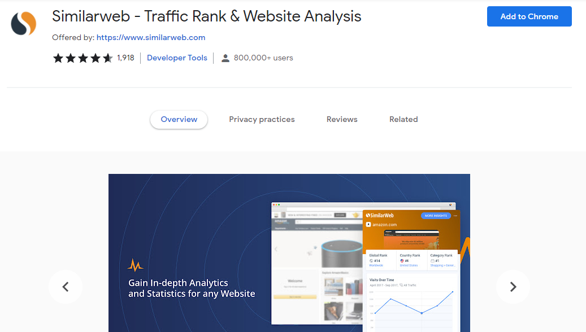This screenshot has height=332, width=586.
Task: Click the amazon.com favicon in the popup preview
Action: (368, 224)
